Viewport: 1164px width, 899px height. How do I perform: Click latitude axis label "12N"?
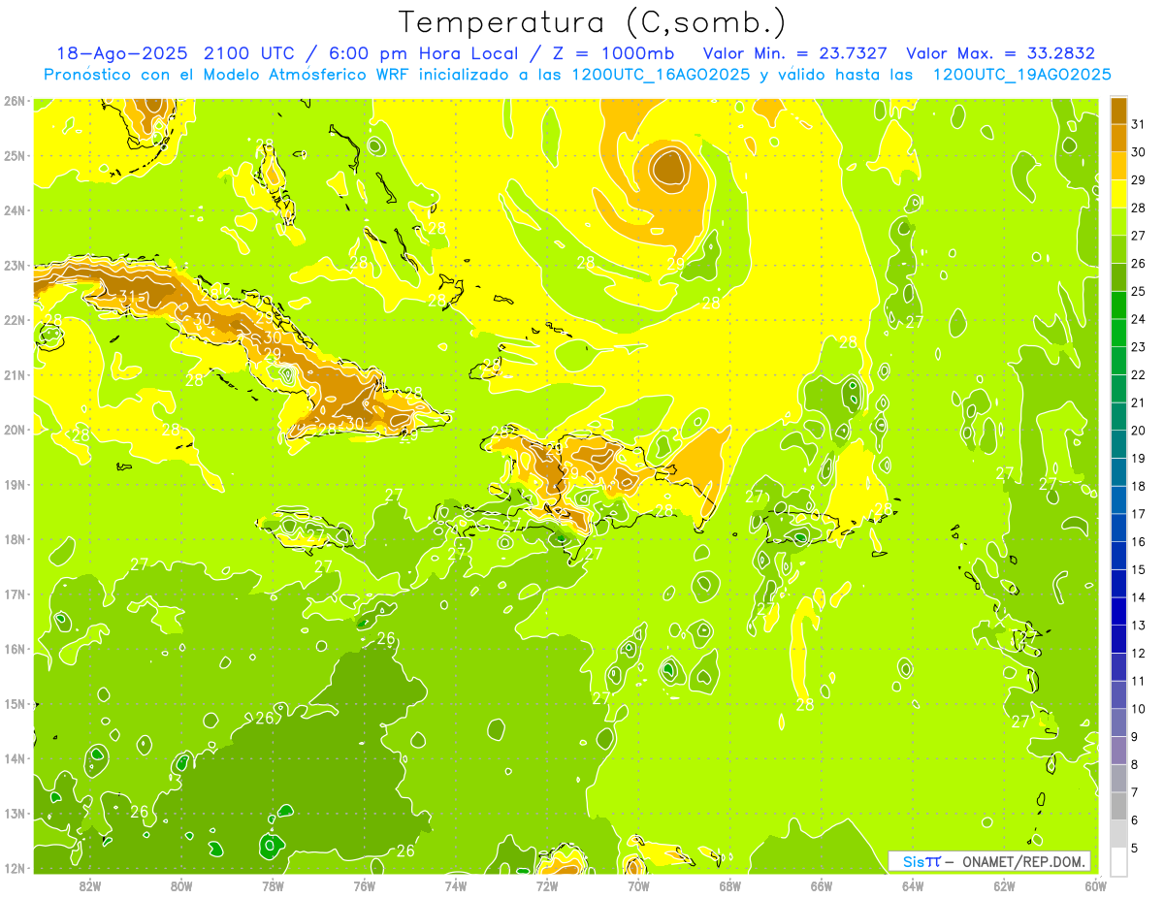[15, 868]
